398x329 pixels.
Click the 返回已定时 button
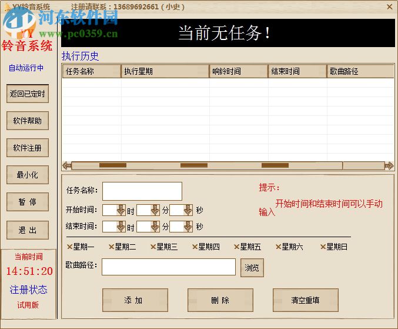28,94
